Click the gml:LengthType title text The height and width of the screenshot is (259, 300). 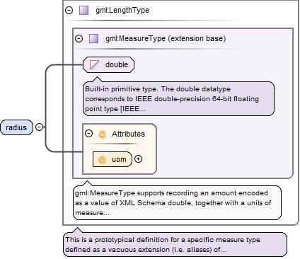[x=122, y=11]
